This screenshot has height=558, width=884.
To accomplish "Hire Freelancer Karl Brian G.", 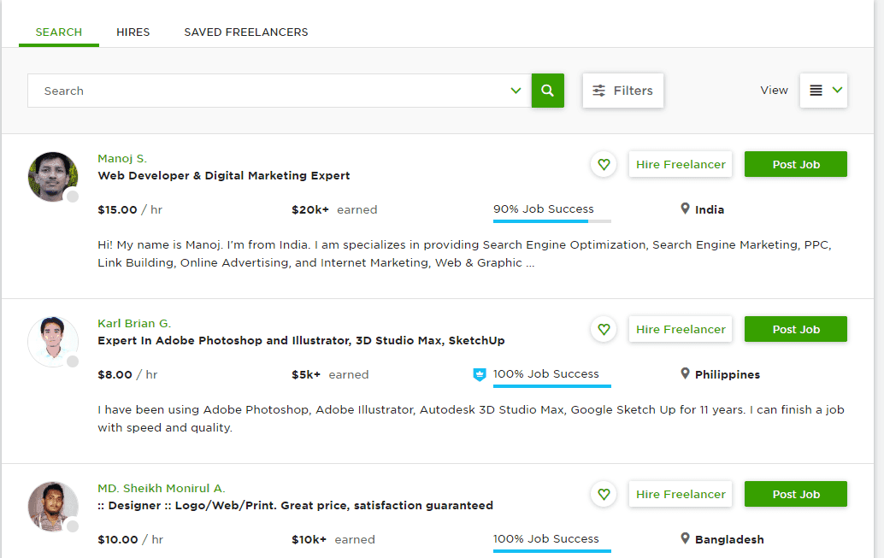I will point(681,329).
